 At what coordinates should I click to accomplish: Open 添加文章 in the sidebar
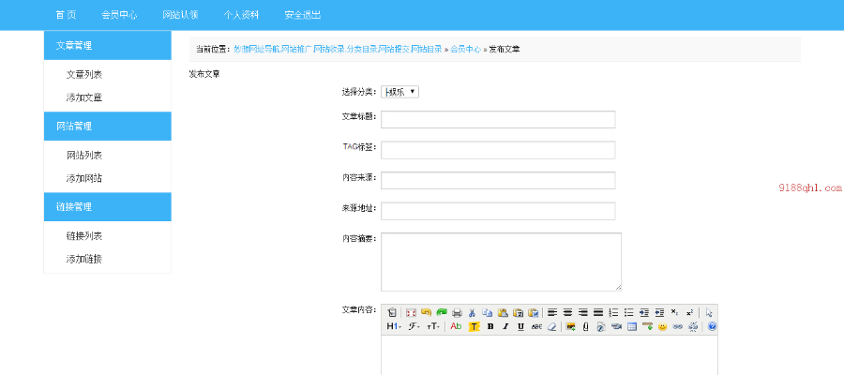point(84,97)
